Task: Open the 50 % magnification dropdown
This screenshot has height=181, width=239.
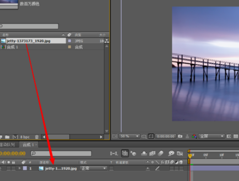Action: tap(129, 136)
